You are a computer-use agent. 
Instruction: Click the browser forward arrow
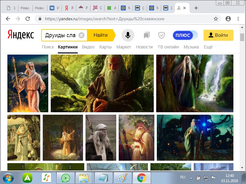coord(18,19)
